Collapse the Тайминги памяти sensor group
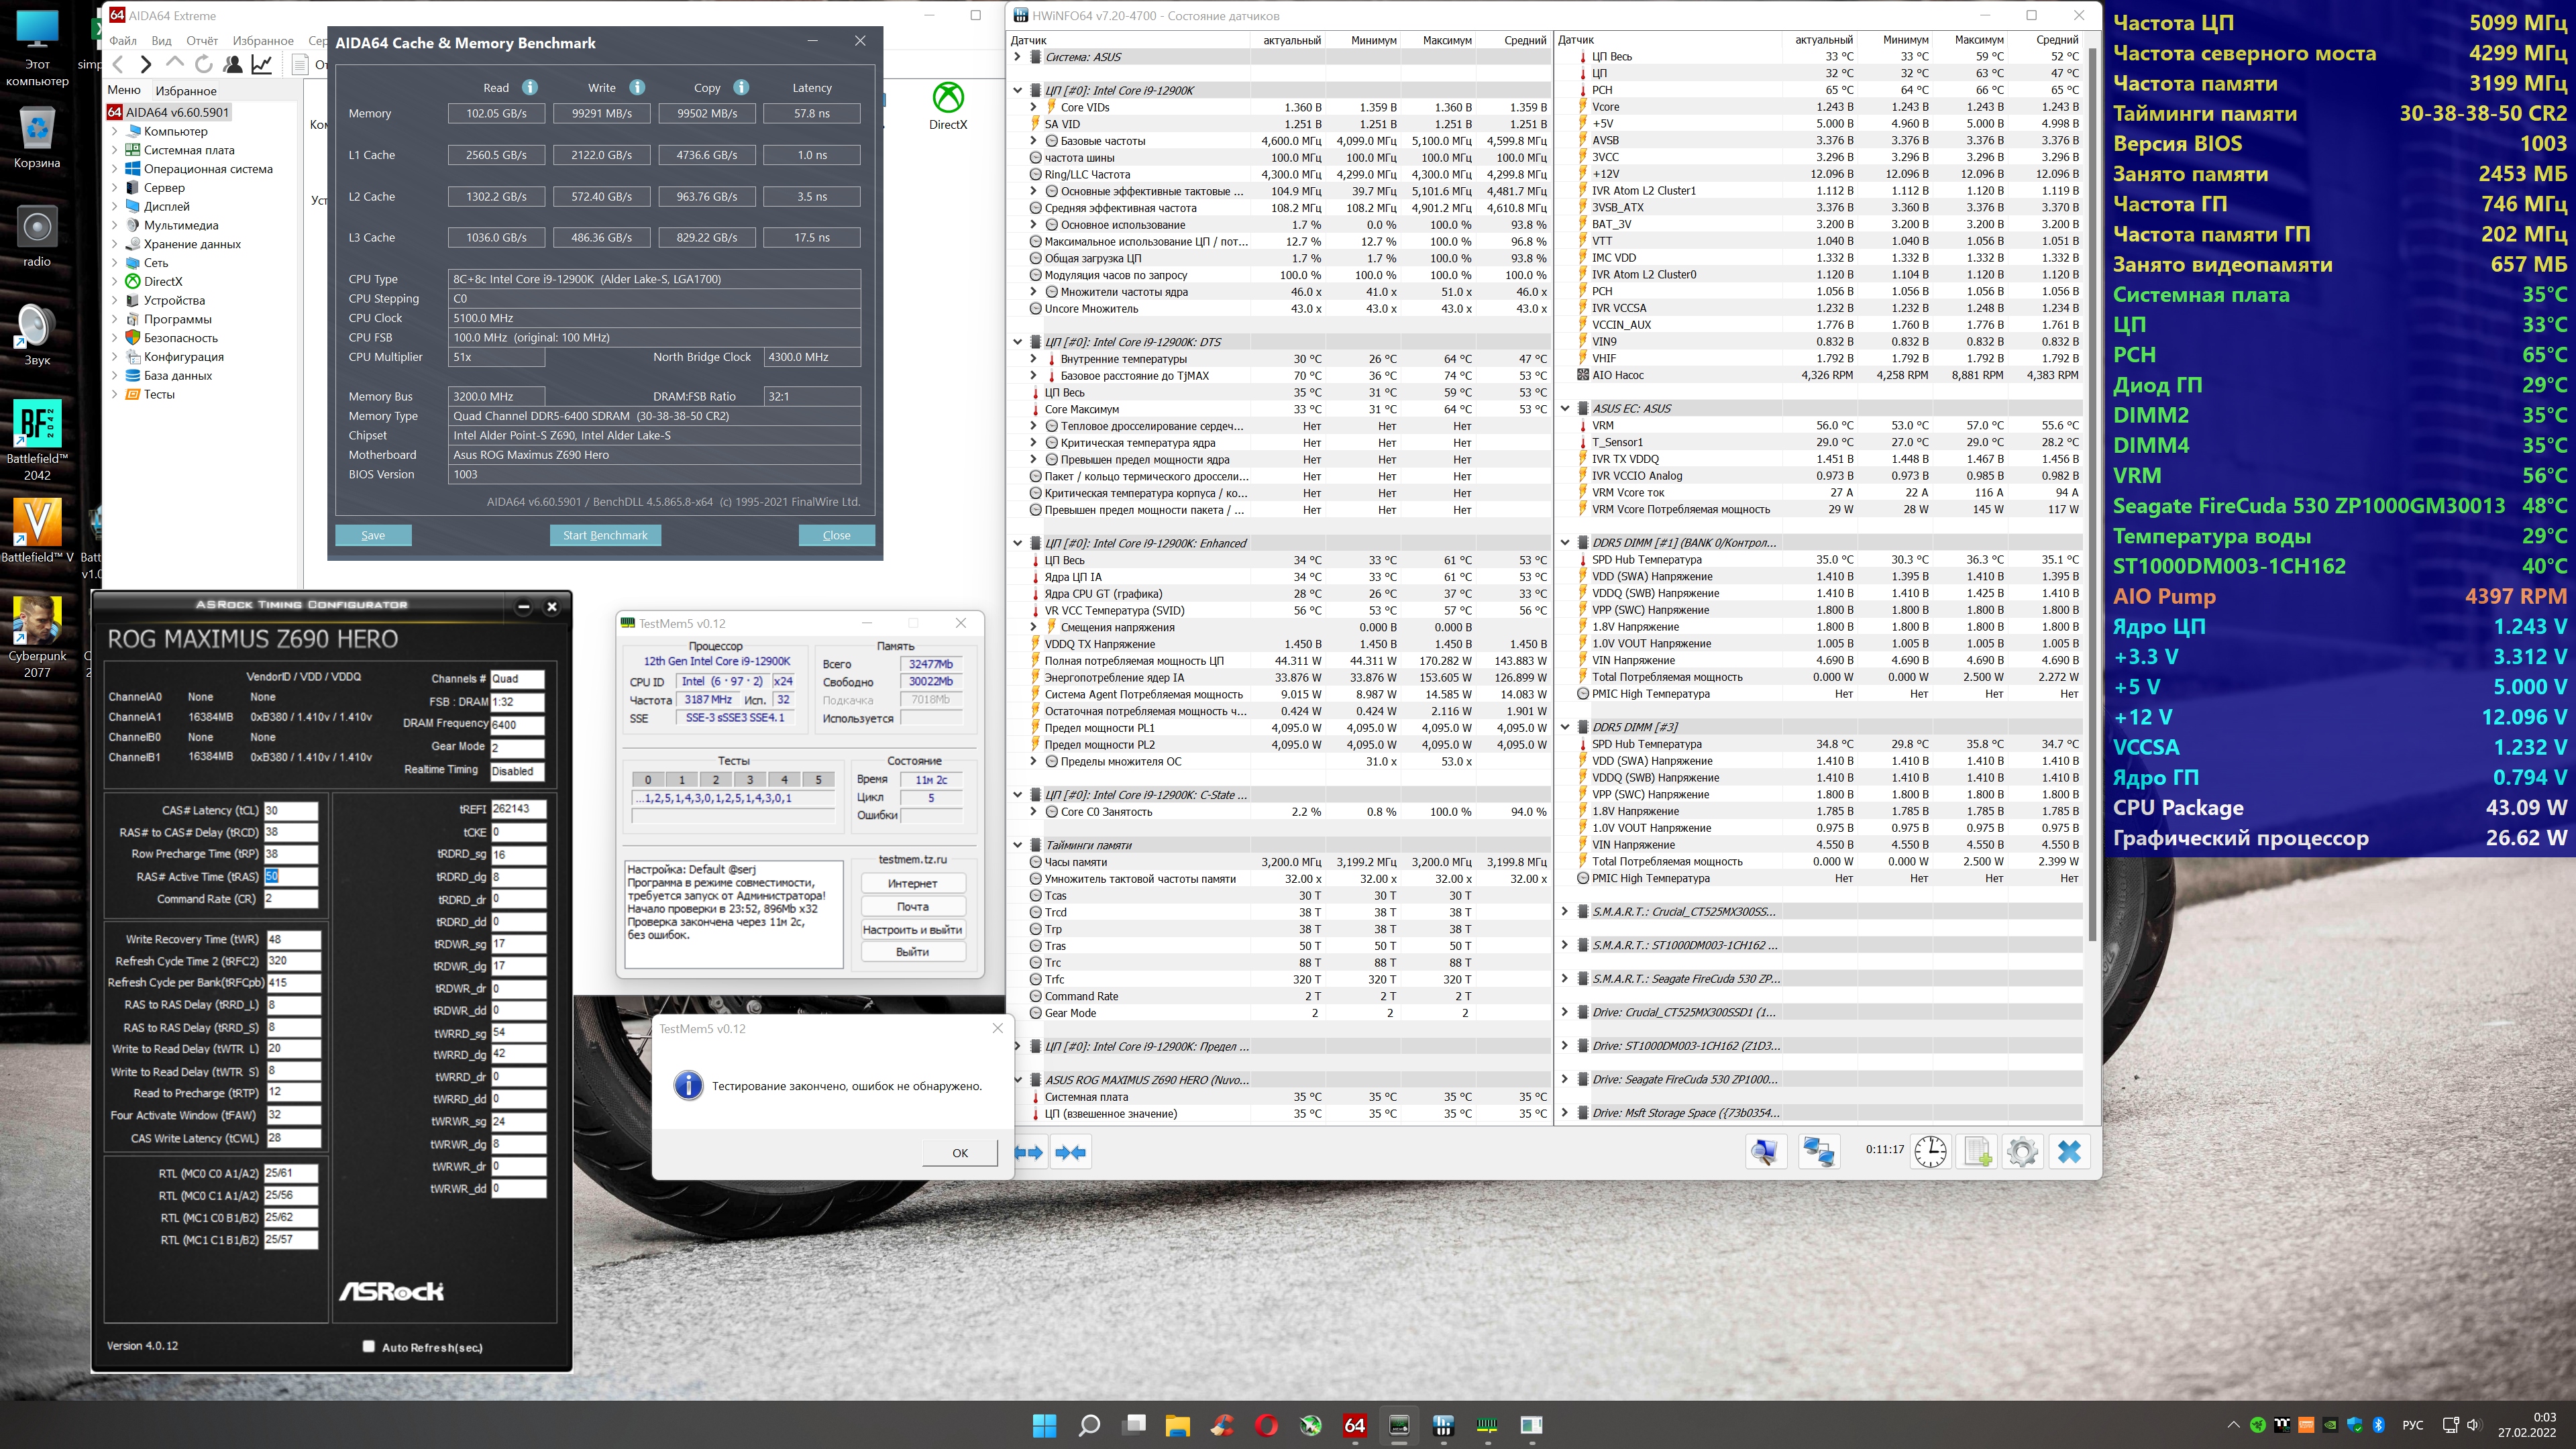Image resolution: width=2576 pixels, height=1449 pixels. pos(1018,845)
